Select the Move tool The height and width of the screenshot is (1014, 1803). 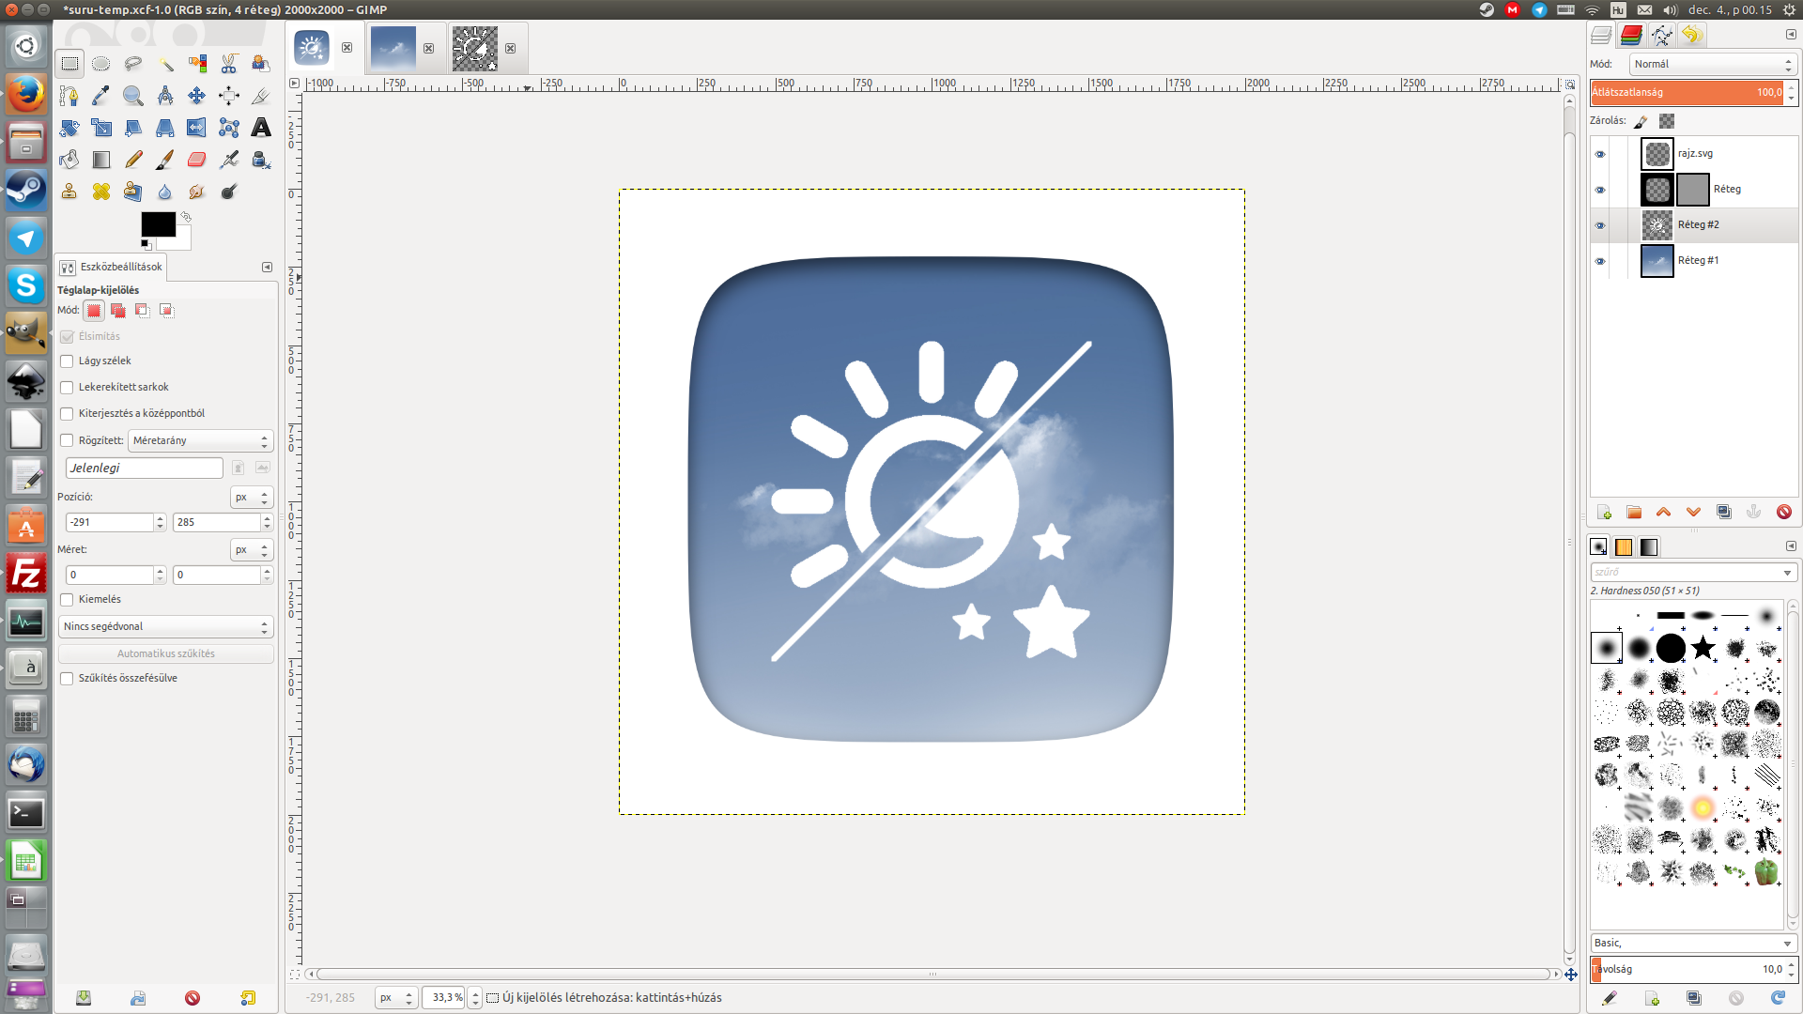(197, 96)
